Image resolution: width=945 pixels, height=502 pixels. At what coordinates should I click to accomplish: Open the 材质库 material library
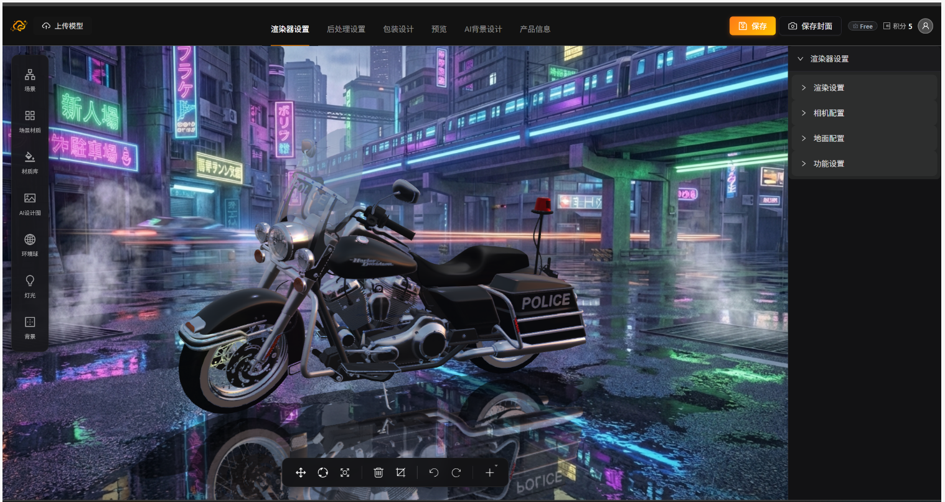30,162
